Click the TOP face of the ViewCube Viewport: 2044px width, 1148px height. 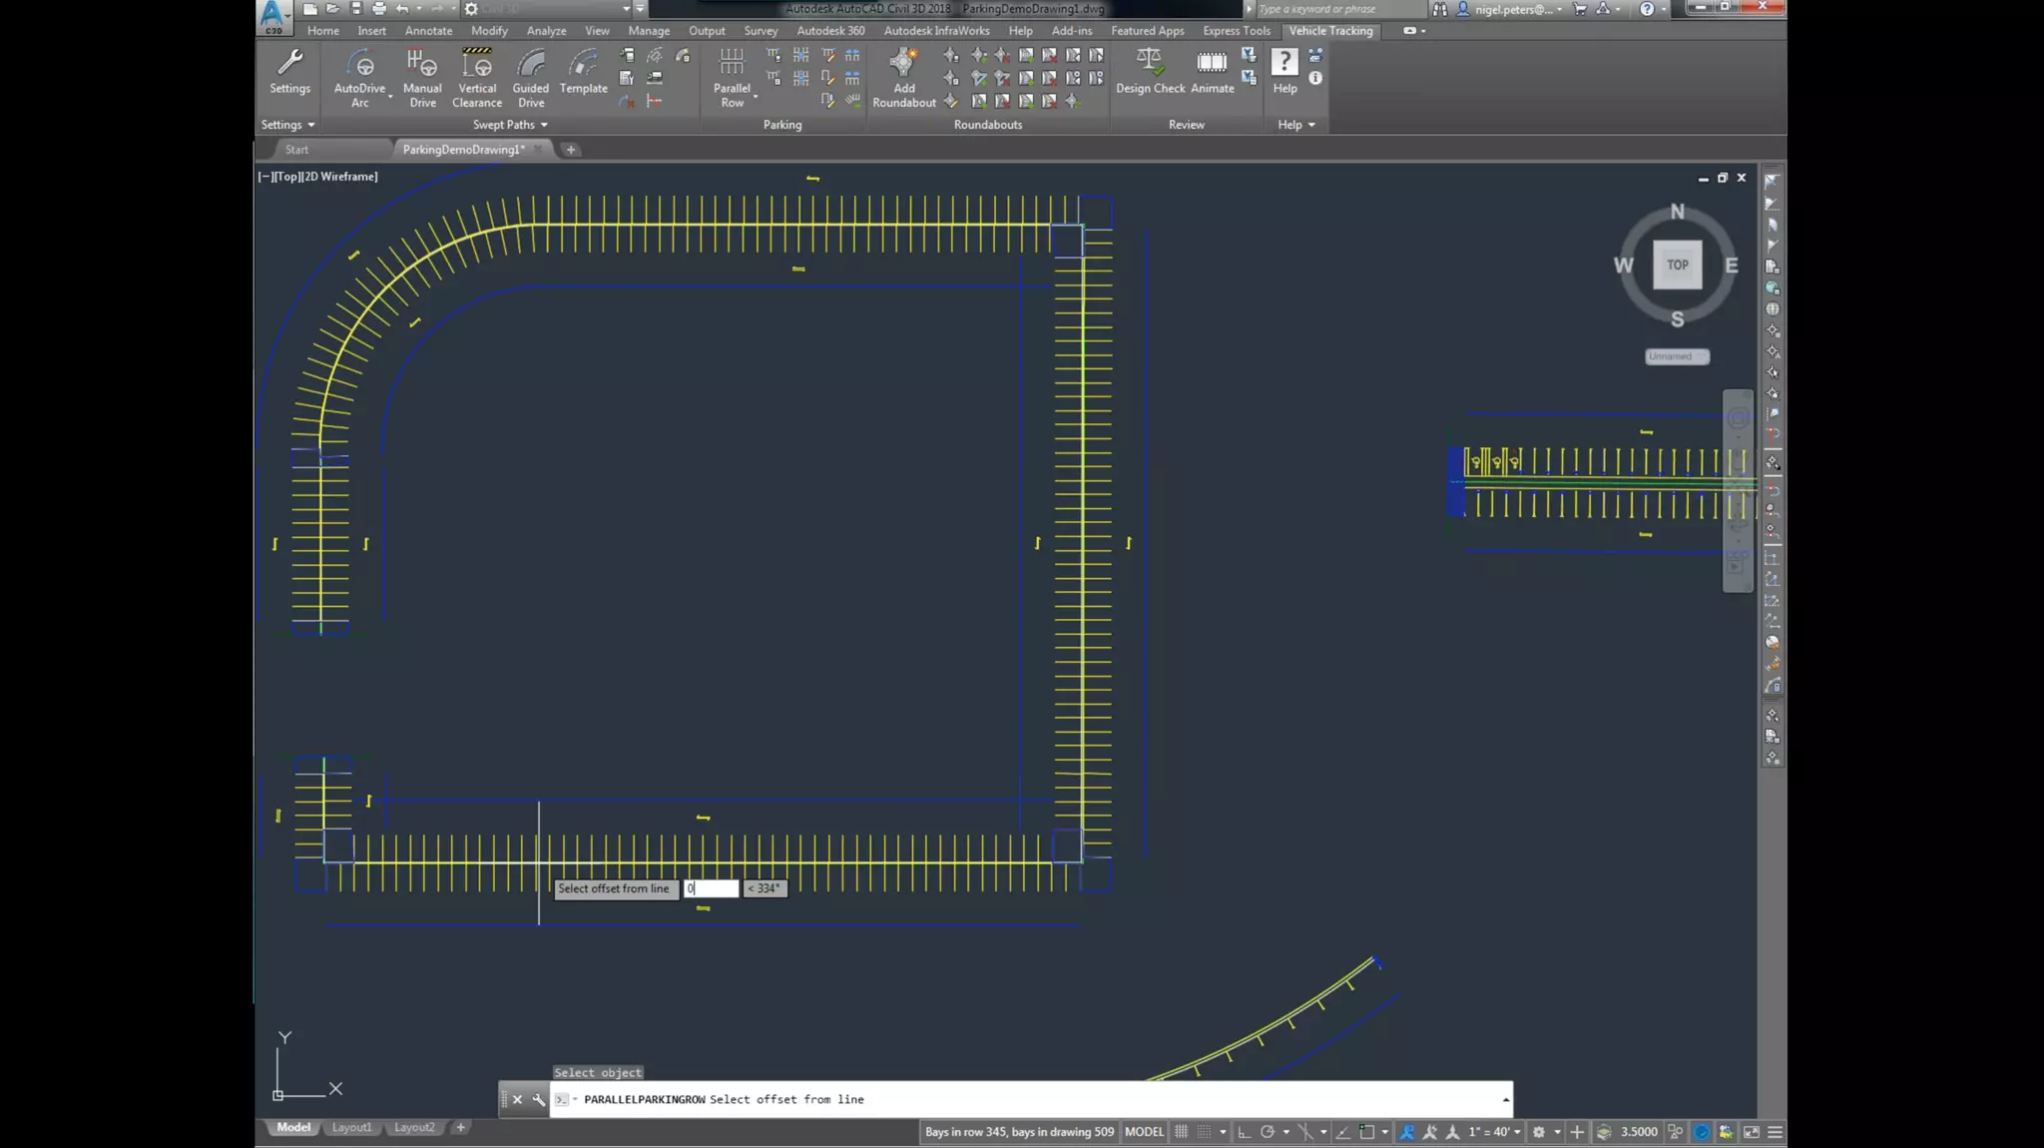(x=1677, y=265)
